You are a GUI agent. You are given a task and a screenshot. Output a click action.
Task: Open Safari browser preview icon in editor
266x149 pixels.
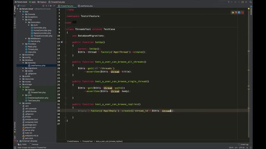pos(239,12)
